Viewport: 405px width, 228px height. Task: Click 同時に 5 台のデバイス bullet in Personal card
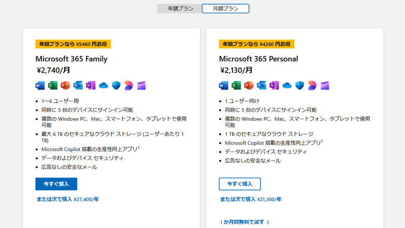pos(271,110)
